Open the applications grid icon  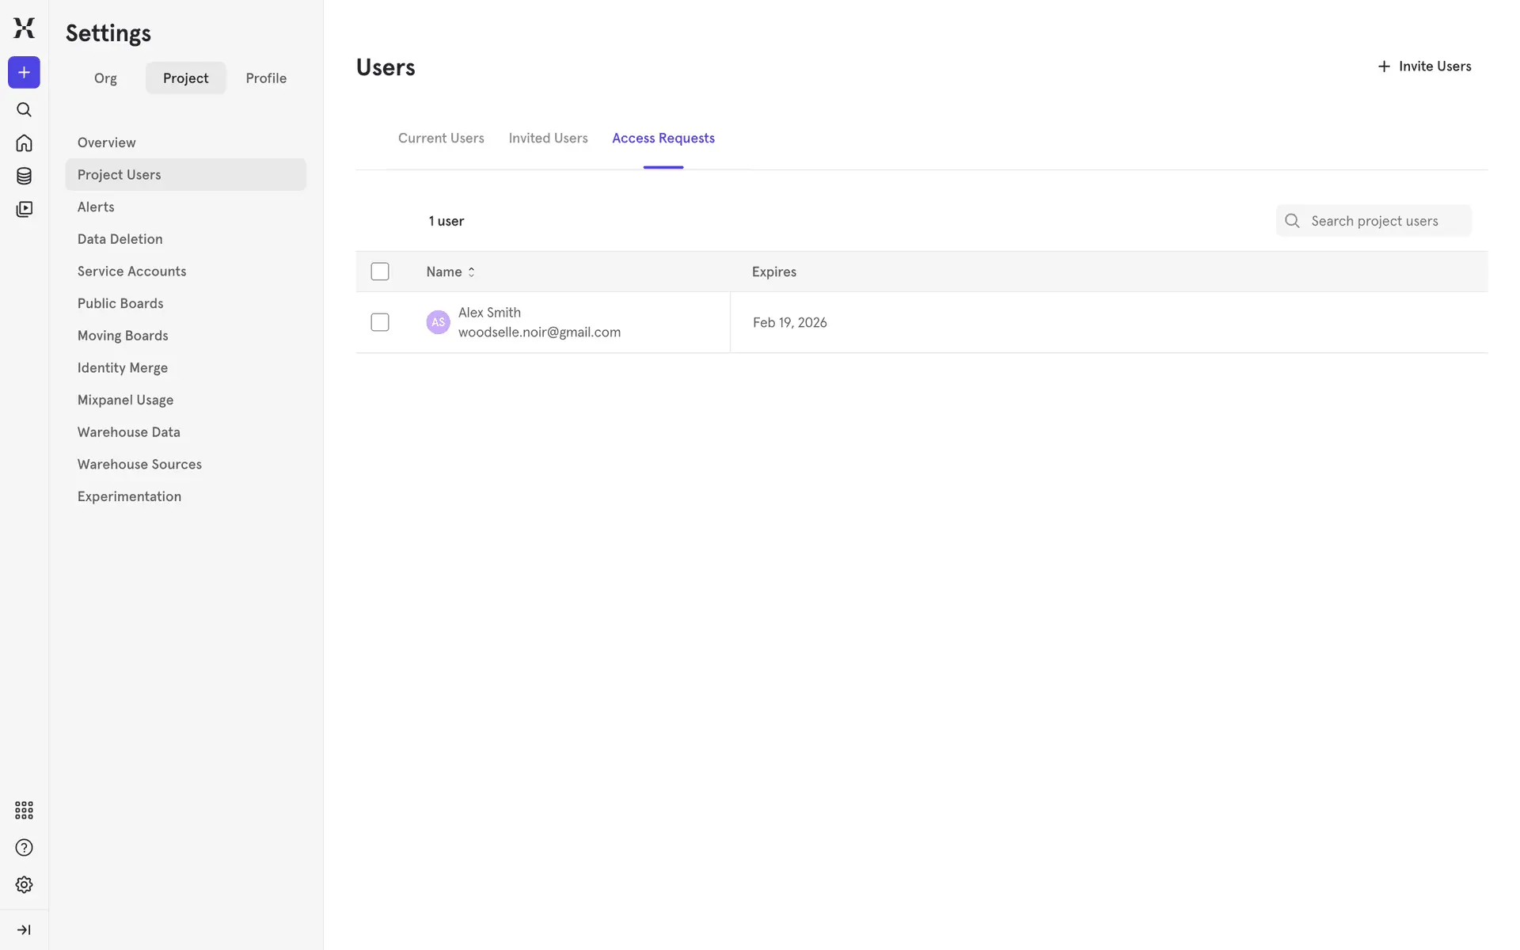click(24, 810)
